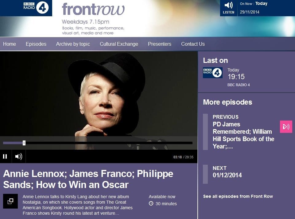Viewport: 295px width, 219px height.
Task: Seek using the playback progress handle
Action: tap(24, 143)
